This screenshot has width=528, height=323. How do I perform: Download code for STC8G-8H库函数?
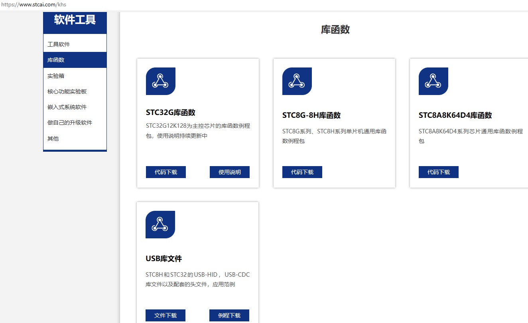[302, 172]
